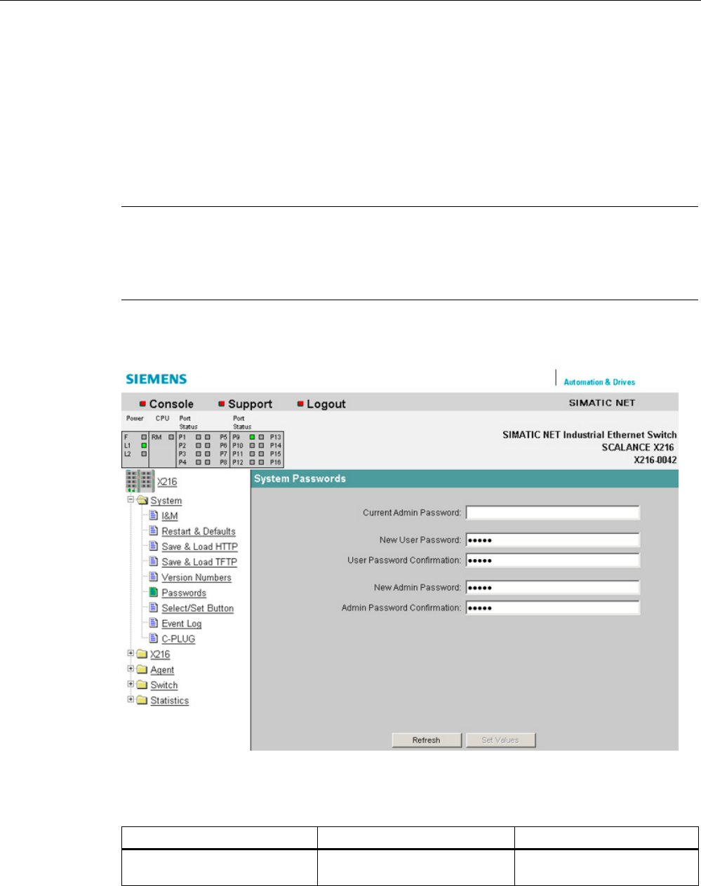Collapse the System folder
701x886 pixels.
pyautogui.click(x=131, y=500)
